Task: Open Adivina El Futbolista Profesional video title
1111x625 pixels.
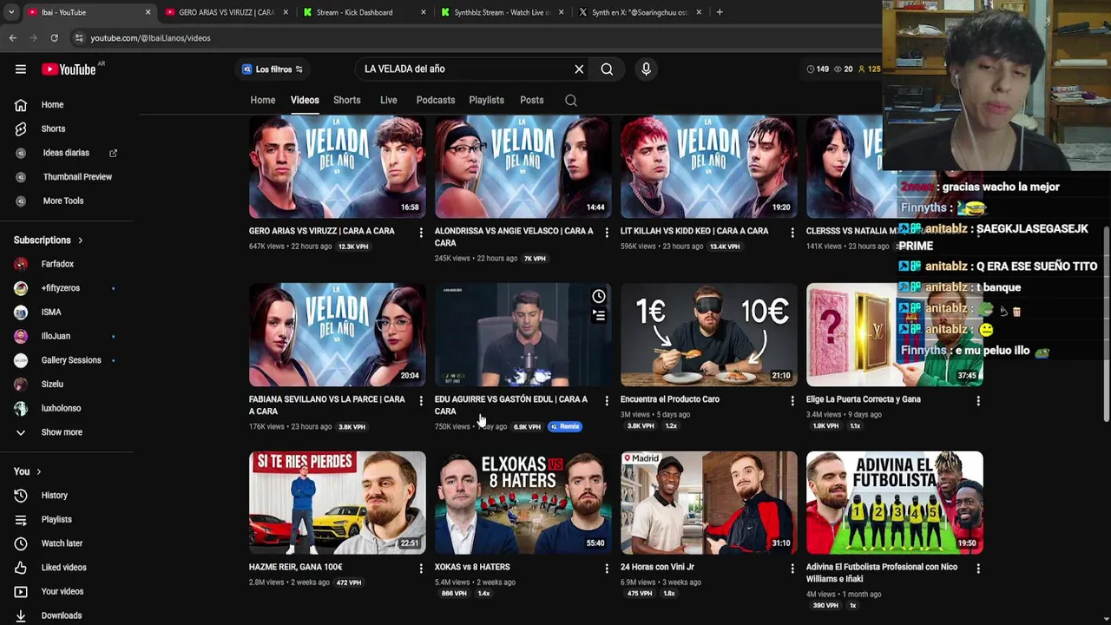Action: (x=882, y=573)
